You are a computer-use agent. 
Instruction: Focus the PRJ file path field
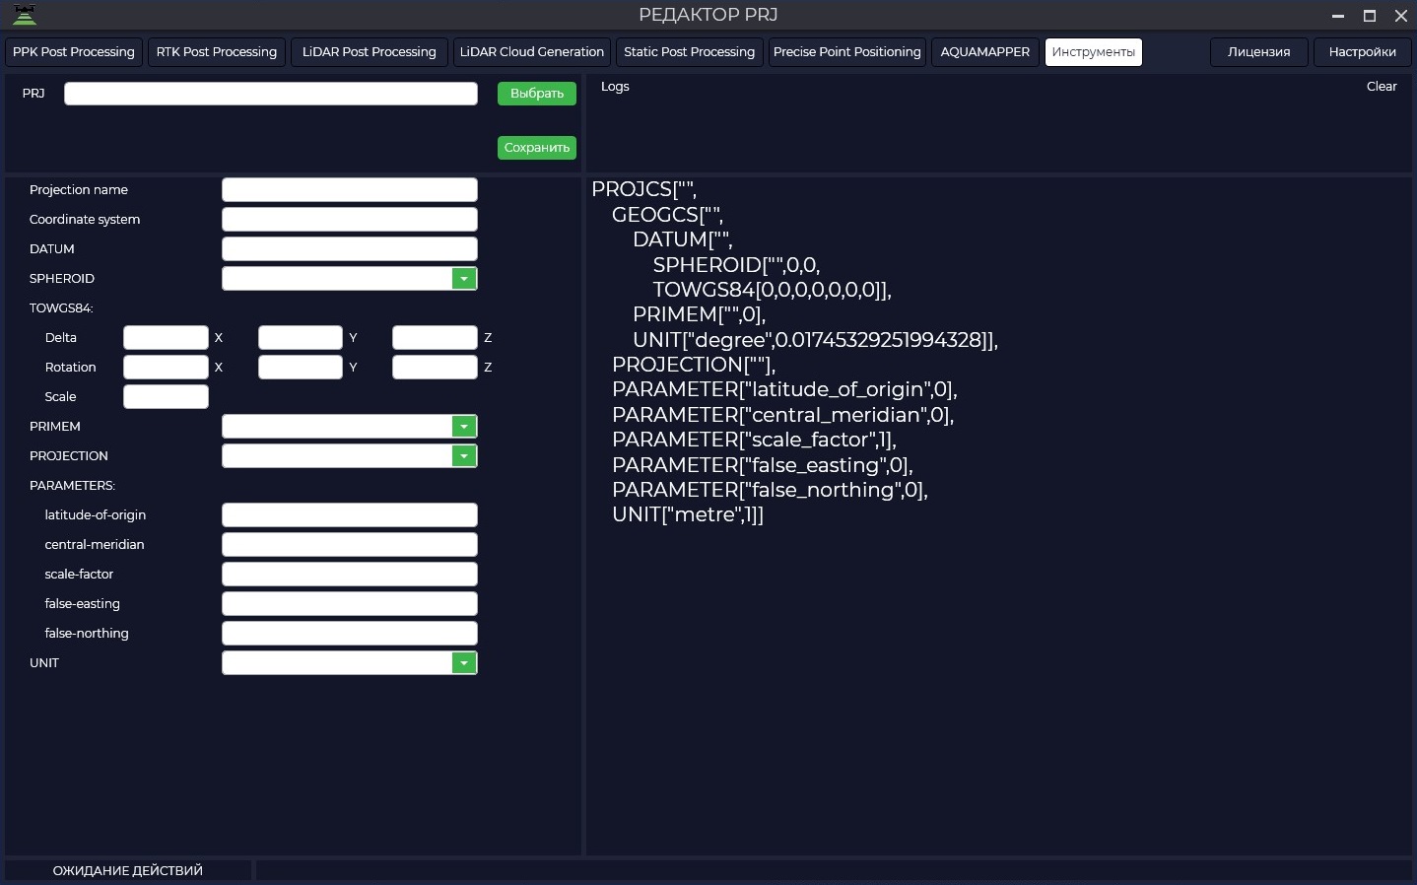[271, 94]
